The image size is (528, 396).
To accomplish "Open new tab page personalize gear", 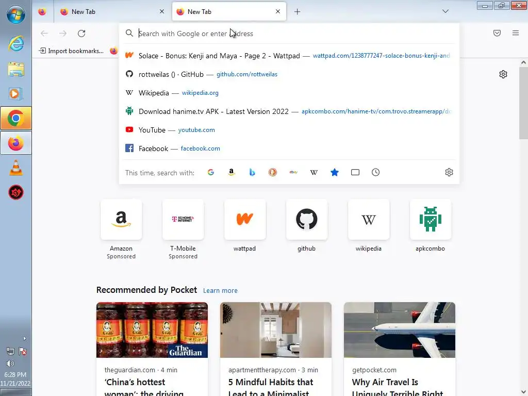I will click(503, 74).
